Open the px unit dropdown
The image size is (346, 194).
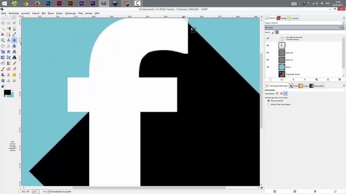tap(36, 192)
